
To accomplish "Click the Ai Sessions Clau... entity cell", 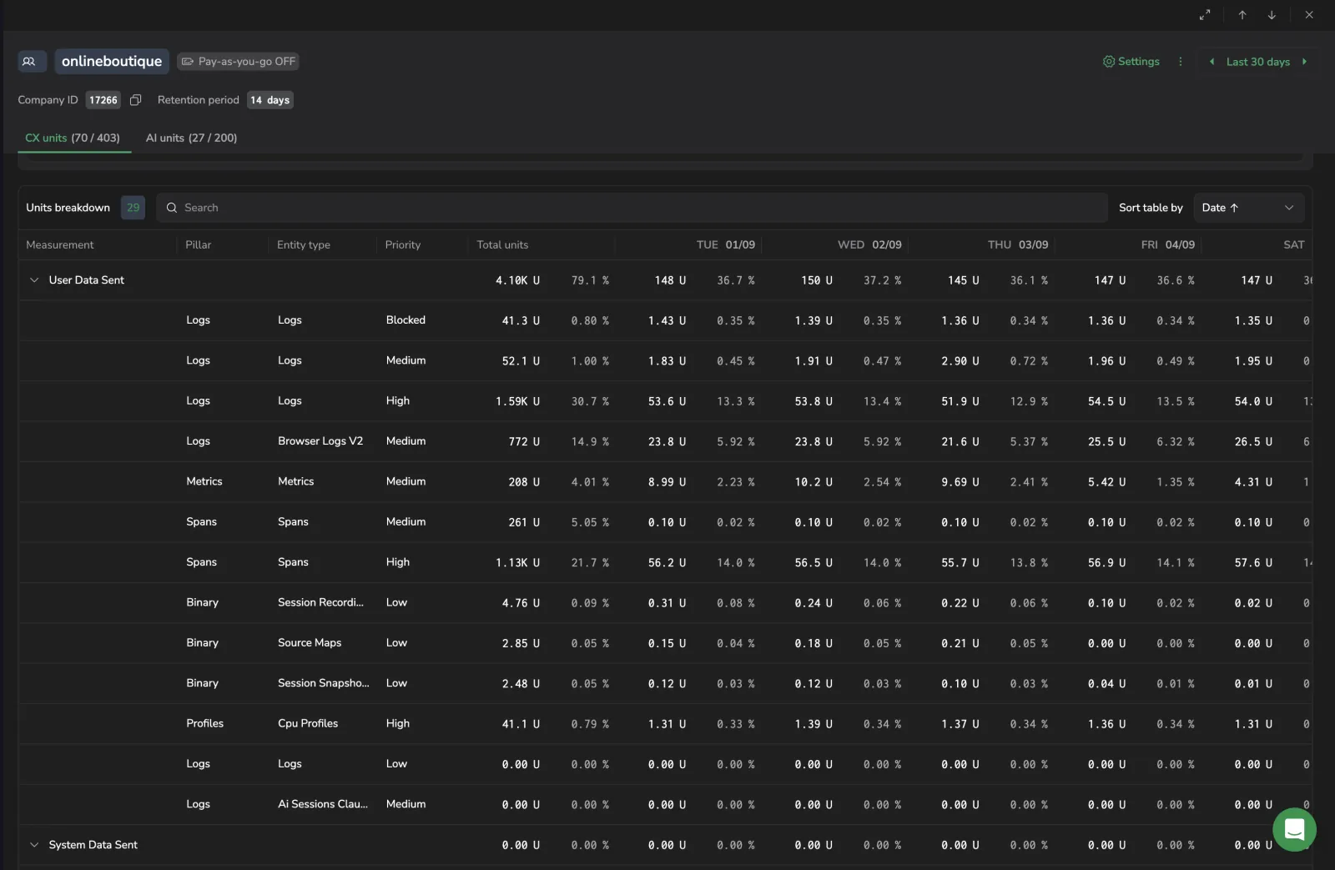I will [323, 804].
